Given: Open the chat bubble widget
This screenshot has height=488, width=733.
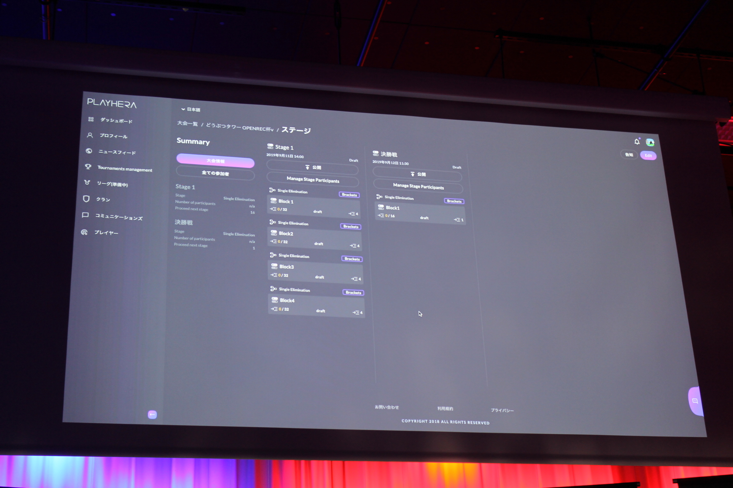Looking at the screenshot, I should pyautogui.click(x=695, y=401).
